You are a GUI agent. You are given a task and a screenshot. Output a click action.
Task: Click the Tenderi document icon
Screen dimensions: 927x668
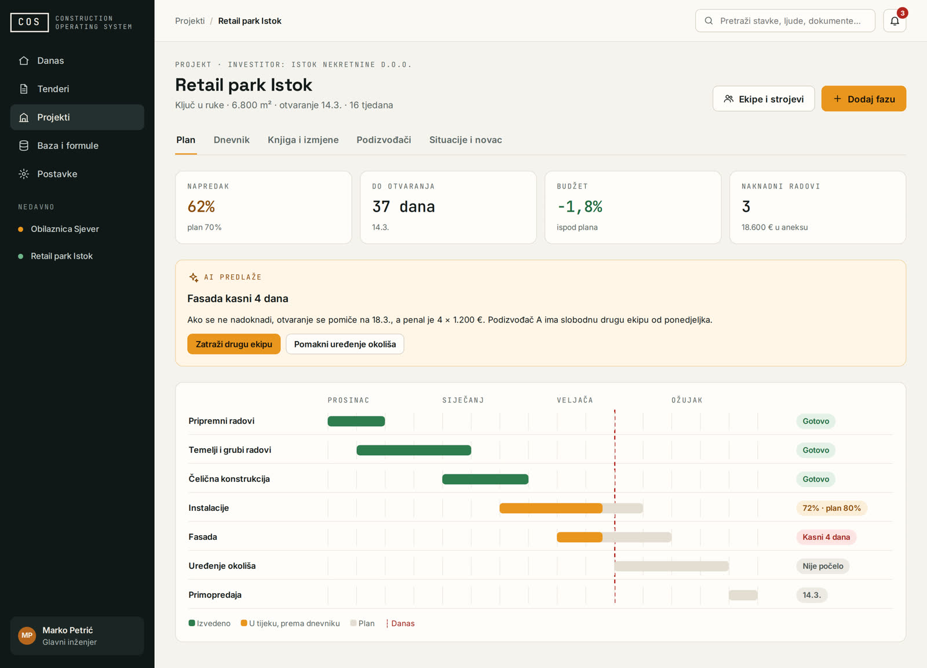click(x=24, y=89)
